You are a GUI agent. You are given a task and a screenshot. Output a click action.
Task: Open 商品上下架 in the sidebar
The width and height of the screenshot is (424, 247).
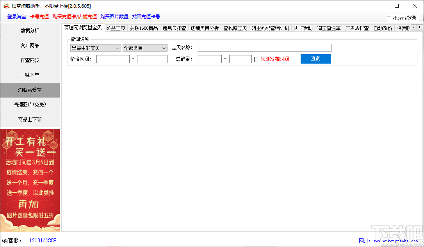(30, 119)
